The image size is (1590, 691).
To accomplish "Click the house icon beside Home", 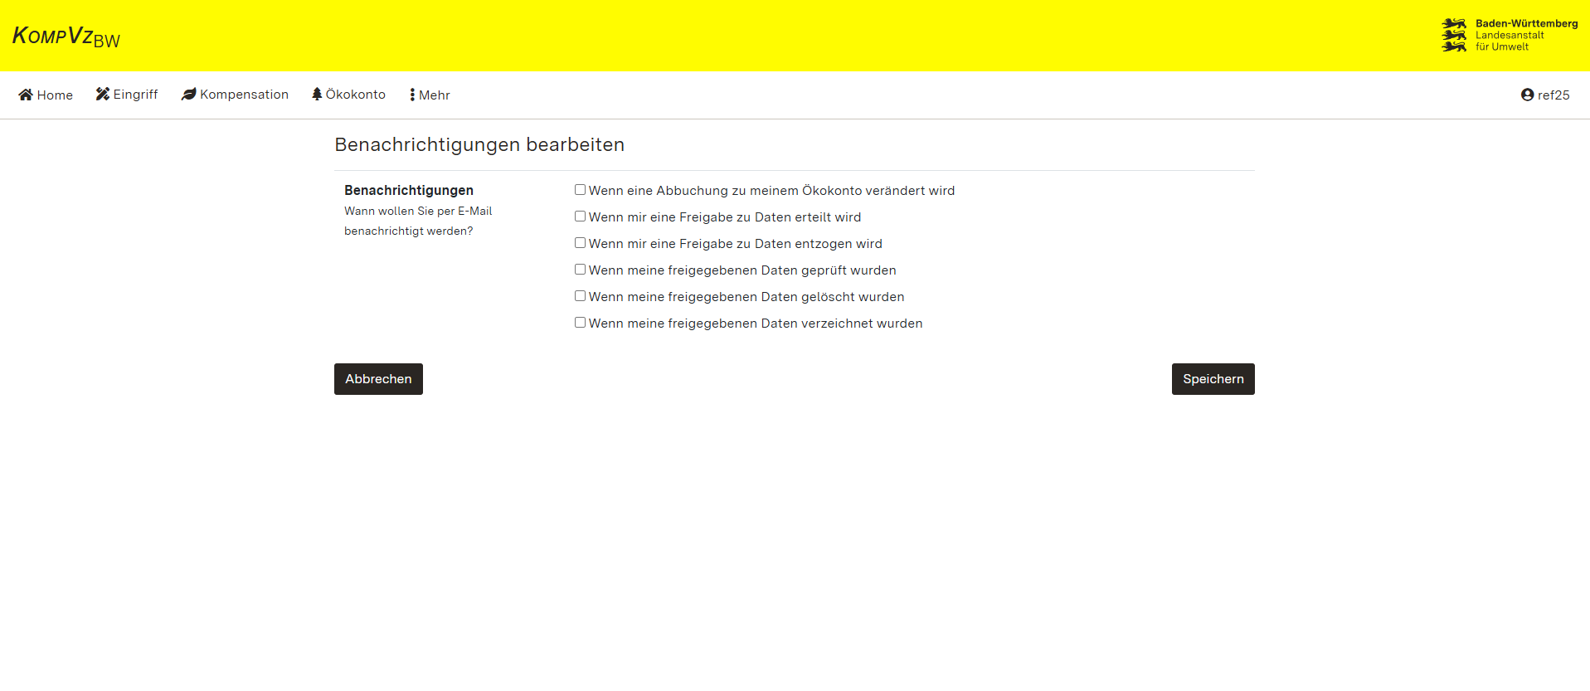I will point(26,95).
